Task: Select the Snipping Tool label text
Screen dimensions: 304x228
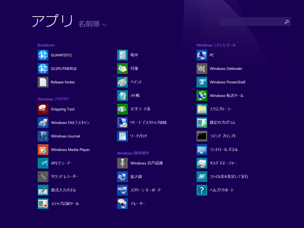Action: pyautogui.click(x=63, y=109)
